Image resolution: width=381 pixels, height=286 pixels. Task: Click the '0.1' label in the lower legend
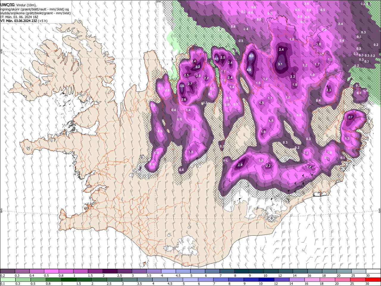(2, 284)
